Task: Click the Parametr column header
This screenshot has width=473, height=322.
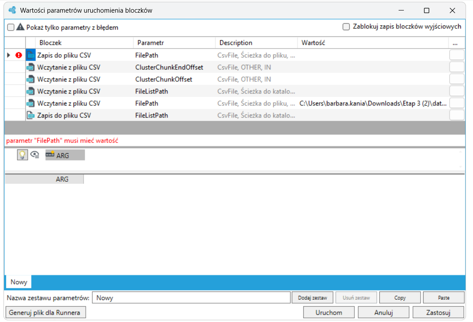Action: pyautogui.click(x=174, y=43)
